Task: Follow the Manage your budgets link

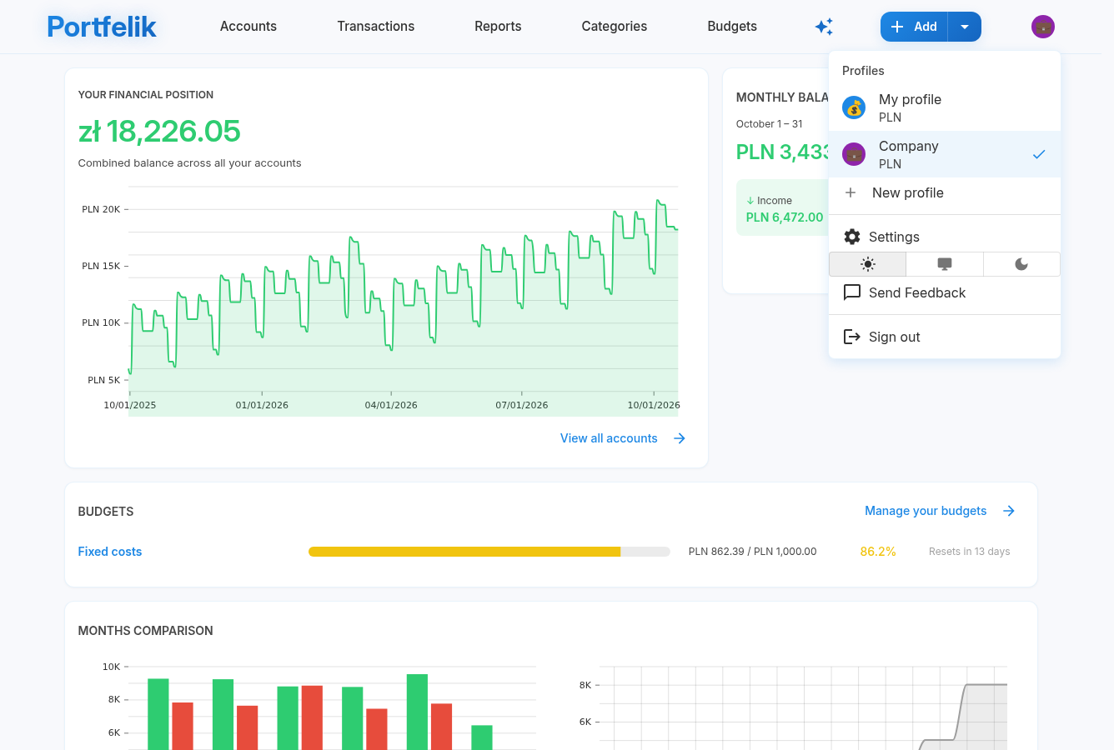Action: click(x=926, y=511)
